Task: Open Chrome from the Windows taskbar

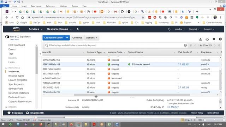Action: coord(79,124)
